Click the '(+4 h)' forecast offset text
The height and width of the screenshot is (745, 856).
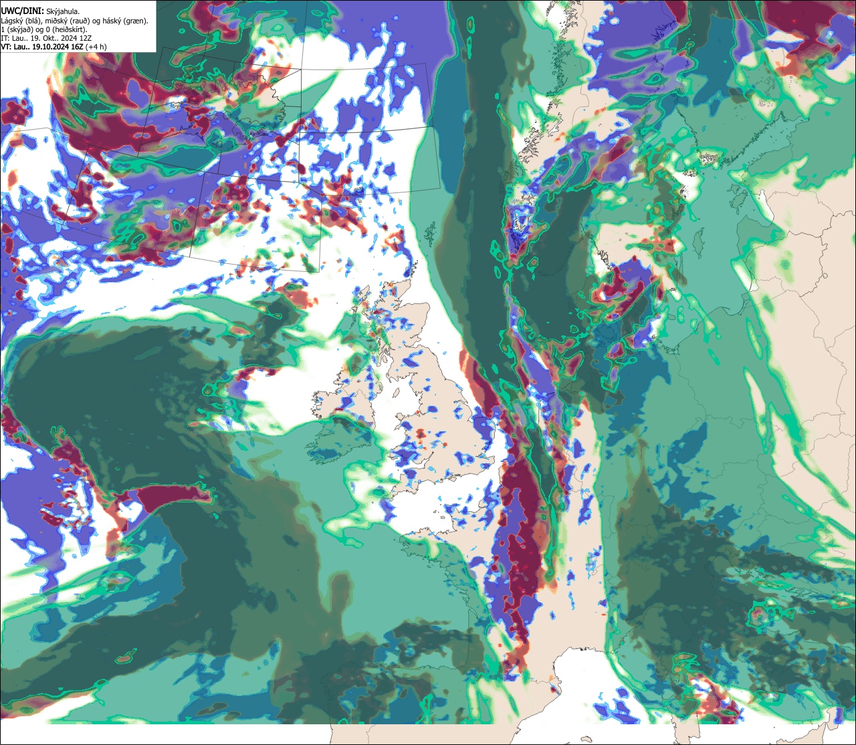pos(96,47)
